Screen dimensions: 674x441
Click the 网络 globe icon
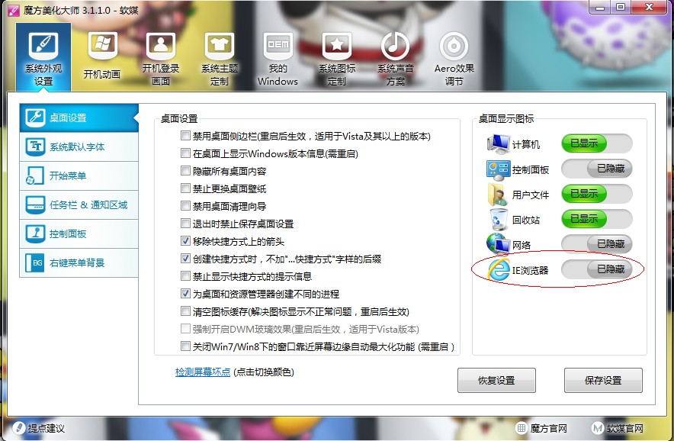[x=498, y=244]
